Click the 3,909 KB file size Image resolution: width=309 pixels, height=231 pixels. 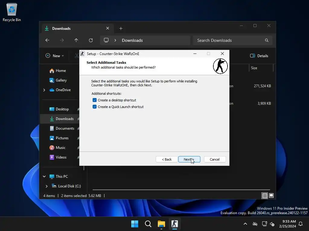(264, 103)
